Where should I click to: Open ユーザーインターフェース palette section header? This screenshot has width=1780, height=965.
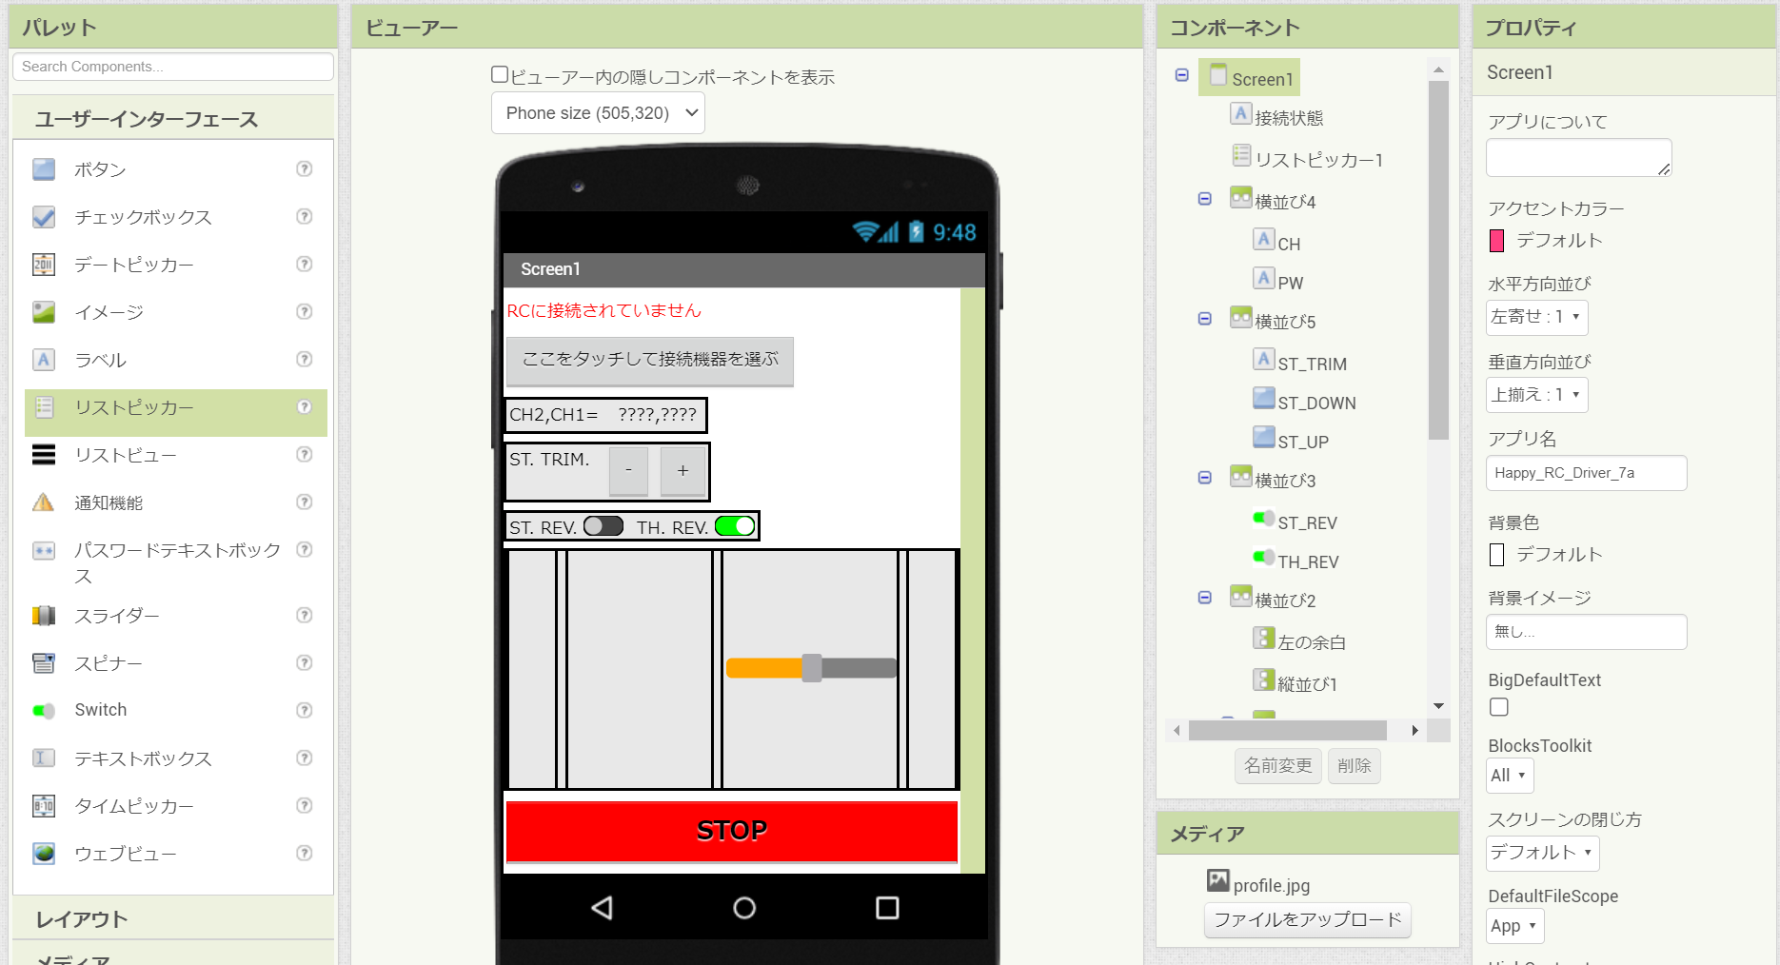[x=173, y=119]
